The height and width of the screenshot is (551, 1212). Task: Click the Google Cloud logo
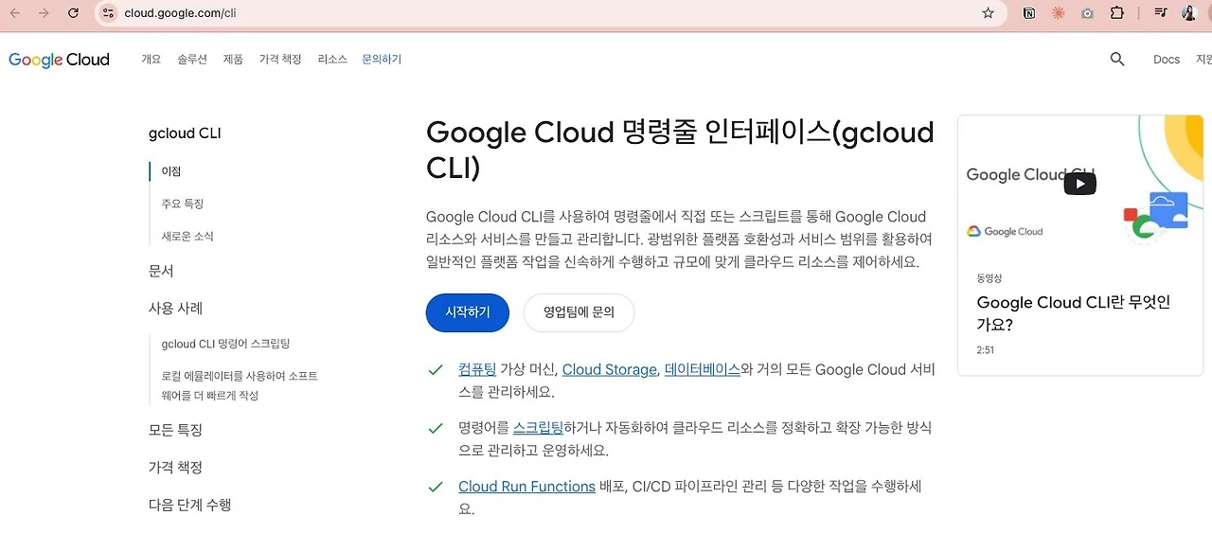tap(59, 60)
